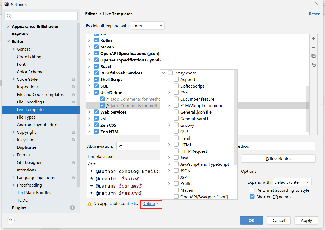Focus the settings search field
The width and height of the screenshot is (325, 230).
(41, 16)
